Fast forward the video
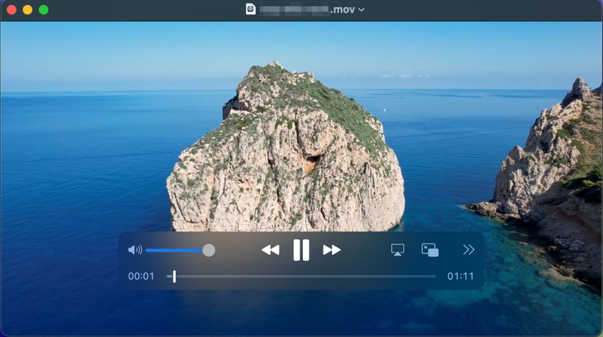The height and width of the screenshot is (337, 603). [332, 250]
